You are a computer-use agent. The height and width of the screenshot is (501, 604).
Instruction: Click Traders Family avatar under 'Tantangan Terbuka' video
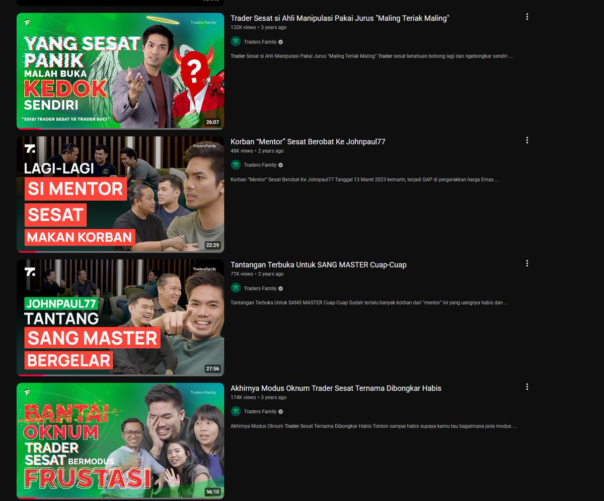pyautogui.click(x=236, y=288)
